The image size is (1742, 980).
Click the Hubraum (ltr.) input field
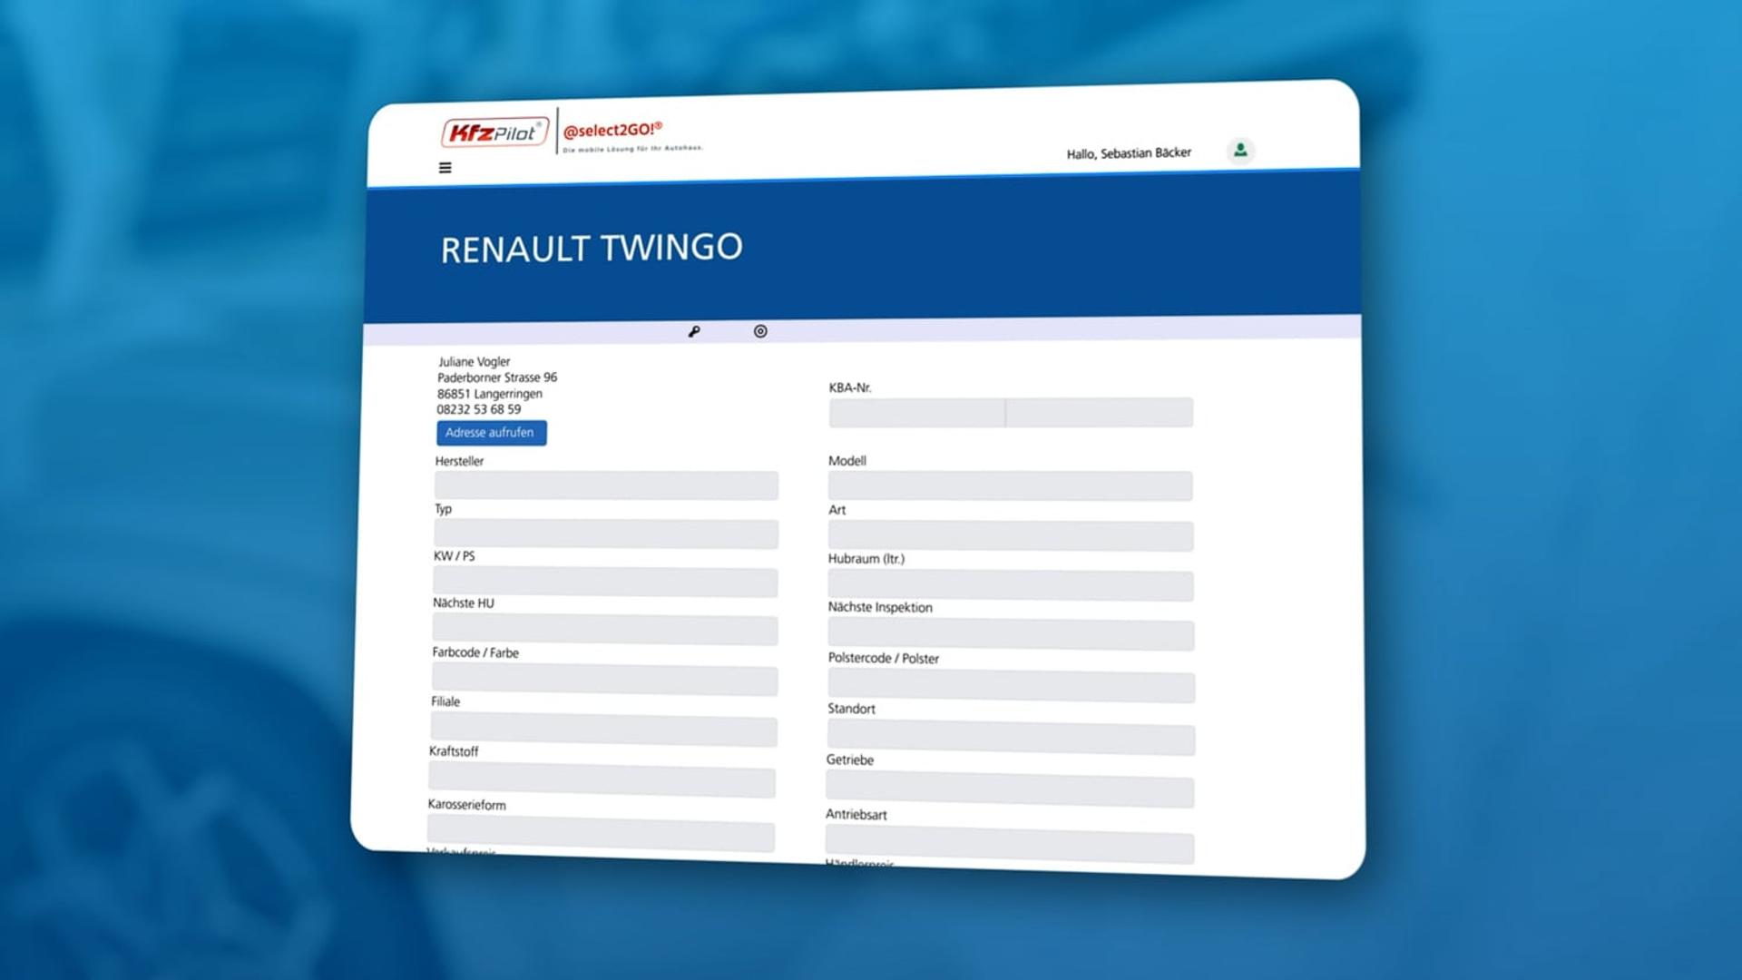[x=1011, y=586]
